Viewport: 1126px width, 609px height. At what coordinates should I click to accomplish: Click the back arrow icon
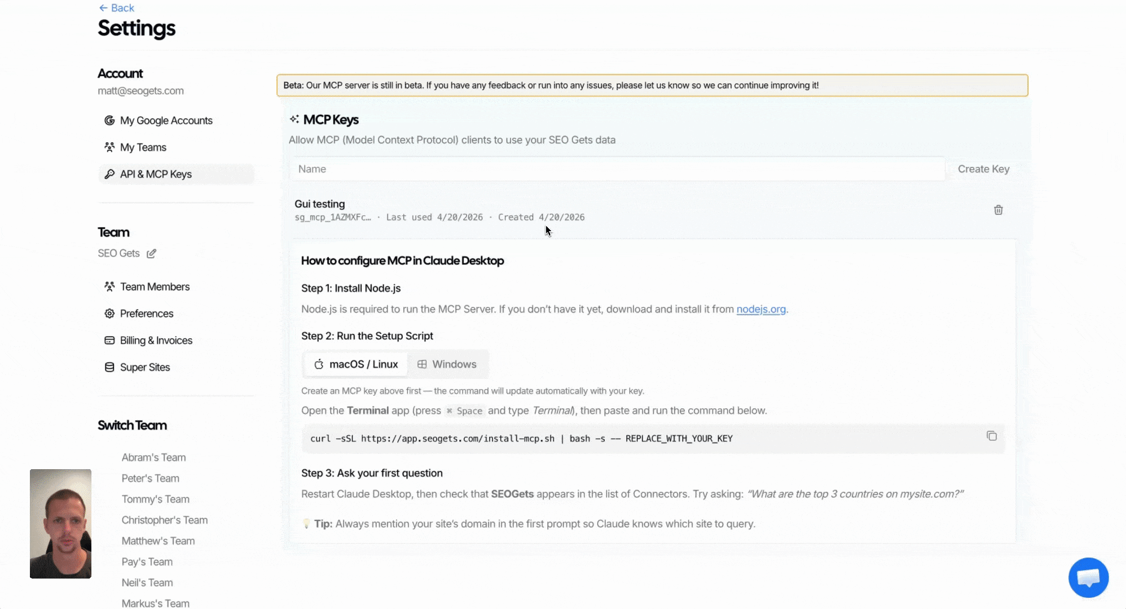coord(103,8)
